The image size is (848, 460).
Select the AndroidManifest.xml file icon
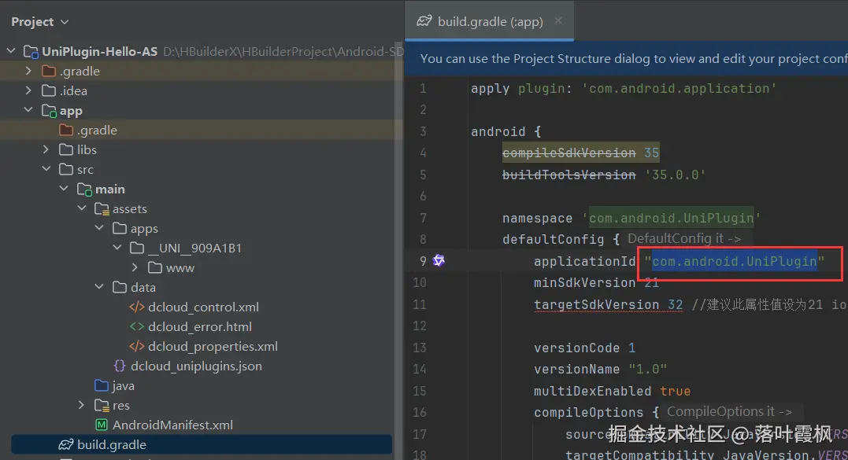tap(101, 425)
